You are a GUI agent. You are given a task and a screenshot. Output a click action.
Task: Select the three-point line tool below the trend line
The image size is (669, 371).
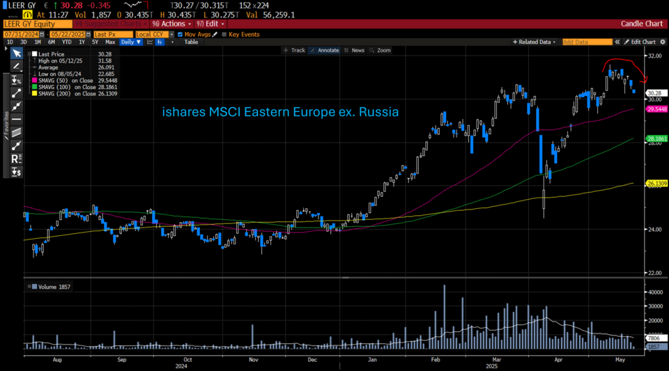point(16,106)
